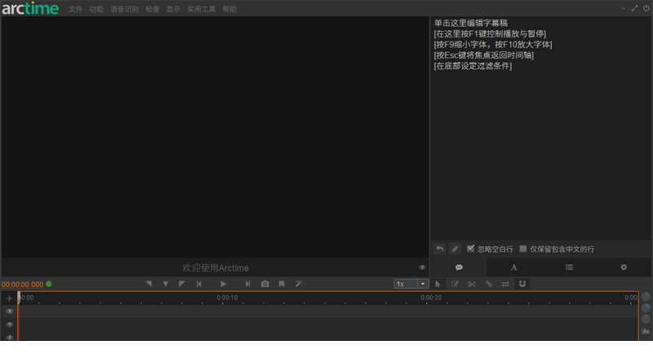Click the swap arrows tool icon
The image size is (653, 354).
pos(505,284)
